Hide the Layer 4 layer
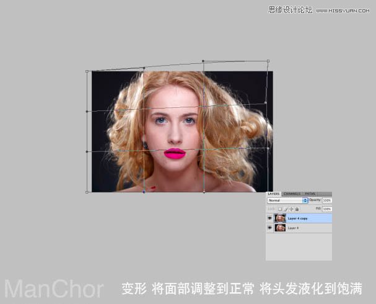 tap(270, 228)
